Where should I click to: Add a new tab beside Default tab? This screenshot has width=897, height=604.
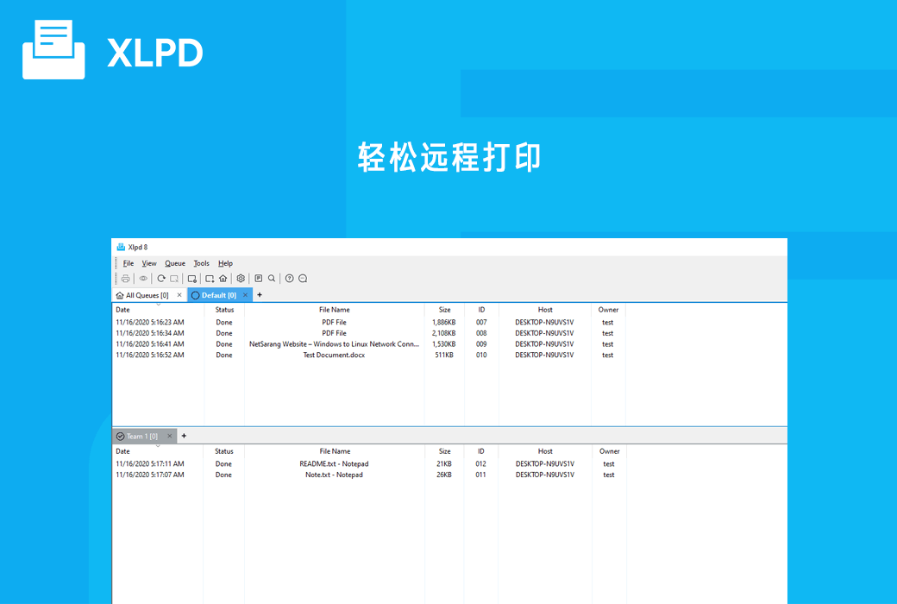coord(260,295)
